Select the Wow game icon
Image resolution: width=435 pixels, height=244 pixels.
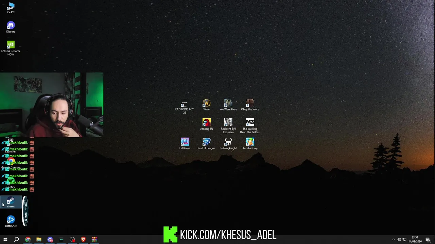tap(206, 105)
